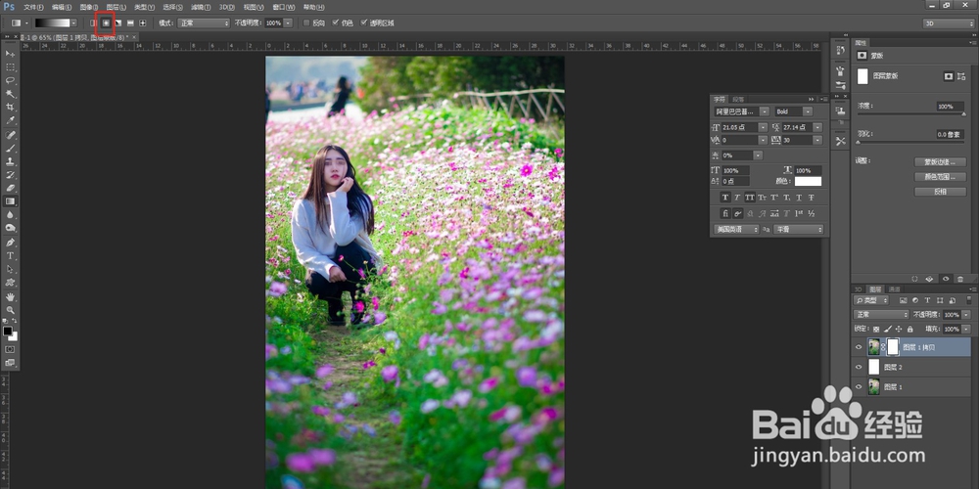
Task: Open the layer blend mode 正常 dropdown
Action: pos(881,315)
